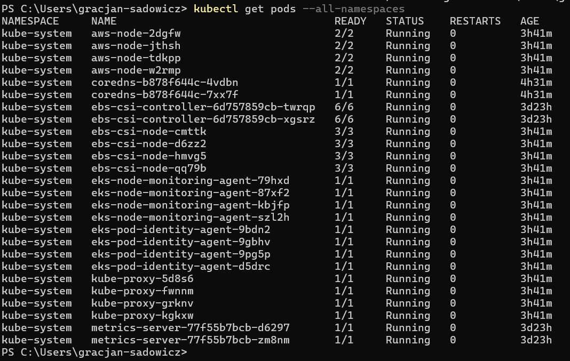Click the eks-pod-identity-agent-d5drc entry
Image resolution: width=570 pixels, height=361 pixels.
[x=181, y=267]
